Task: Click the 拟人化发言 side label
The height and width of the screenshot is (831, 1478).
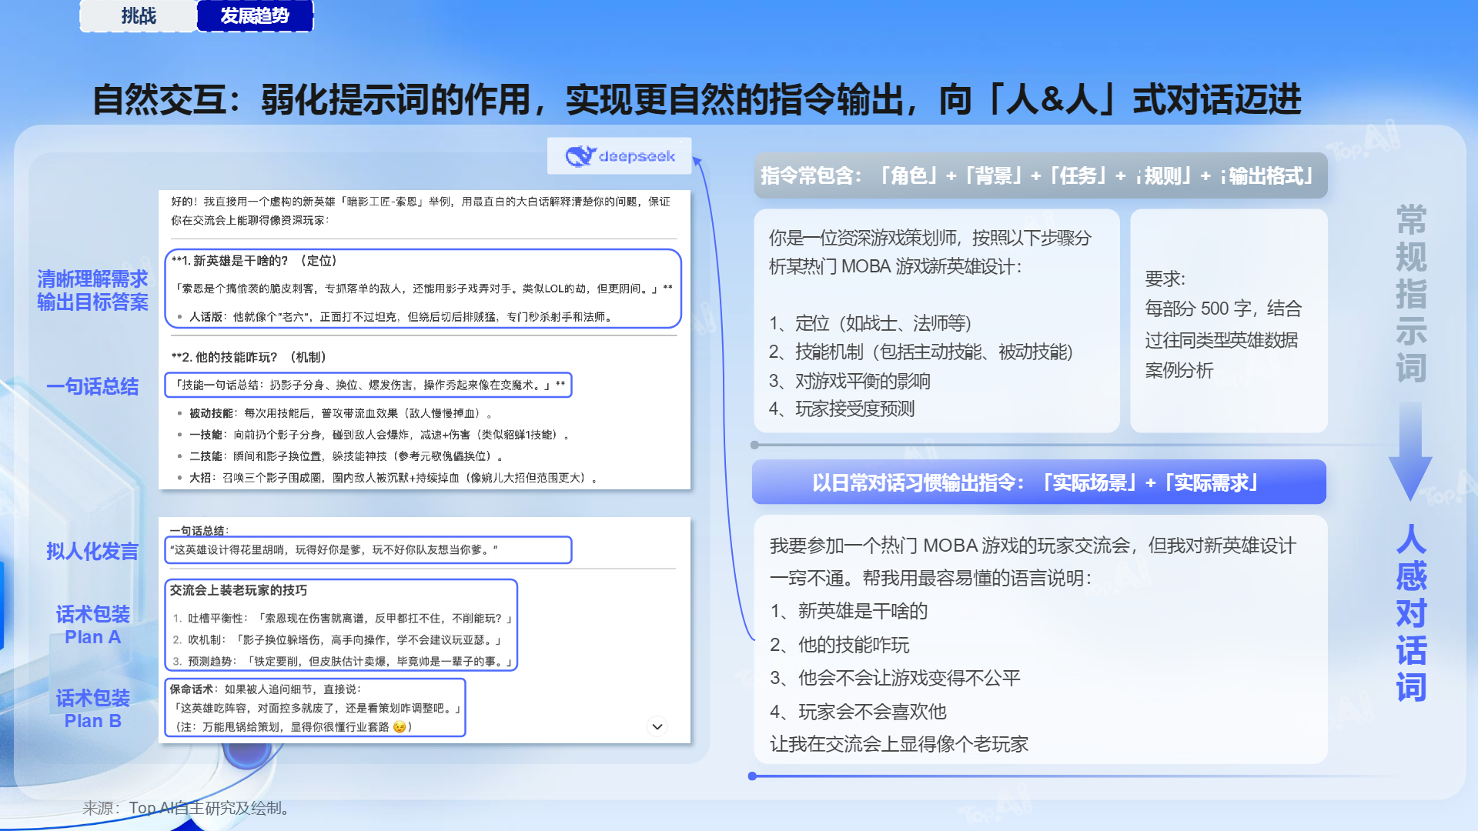Action: point(92,551)
